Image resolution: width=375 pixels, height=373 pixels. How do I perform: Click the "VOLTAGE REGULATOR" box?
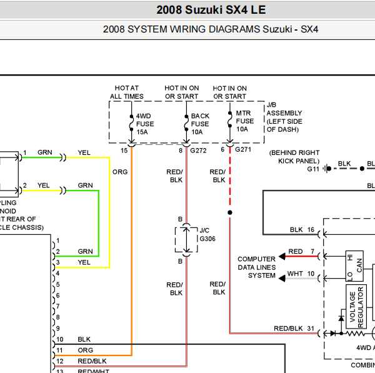(356, 307)
